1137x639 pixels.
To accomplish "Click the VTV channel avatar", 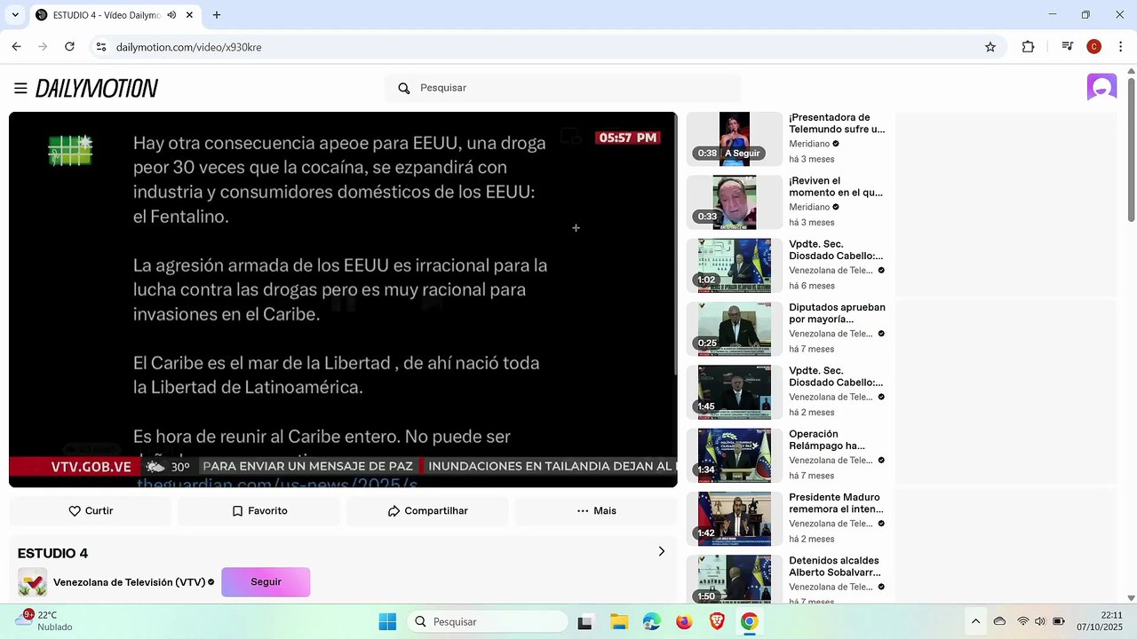I will 33,582.
